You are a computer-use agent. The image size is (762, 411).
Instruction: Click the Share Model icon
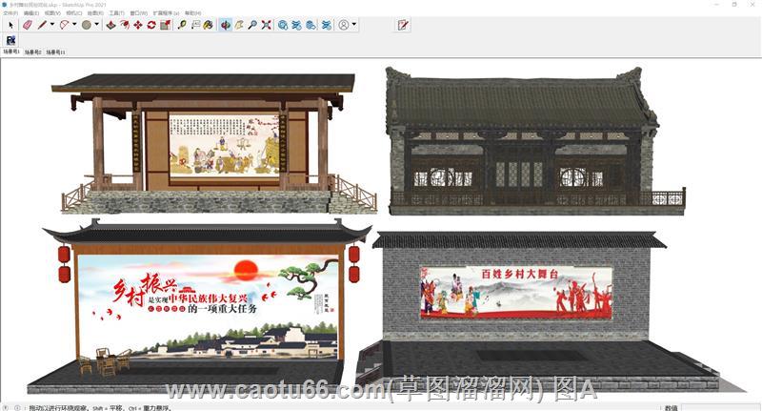[x=296, y=25]
